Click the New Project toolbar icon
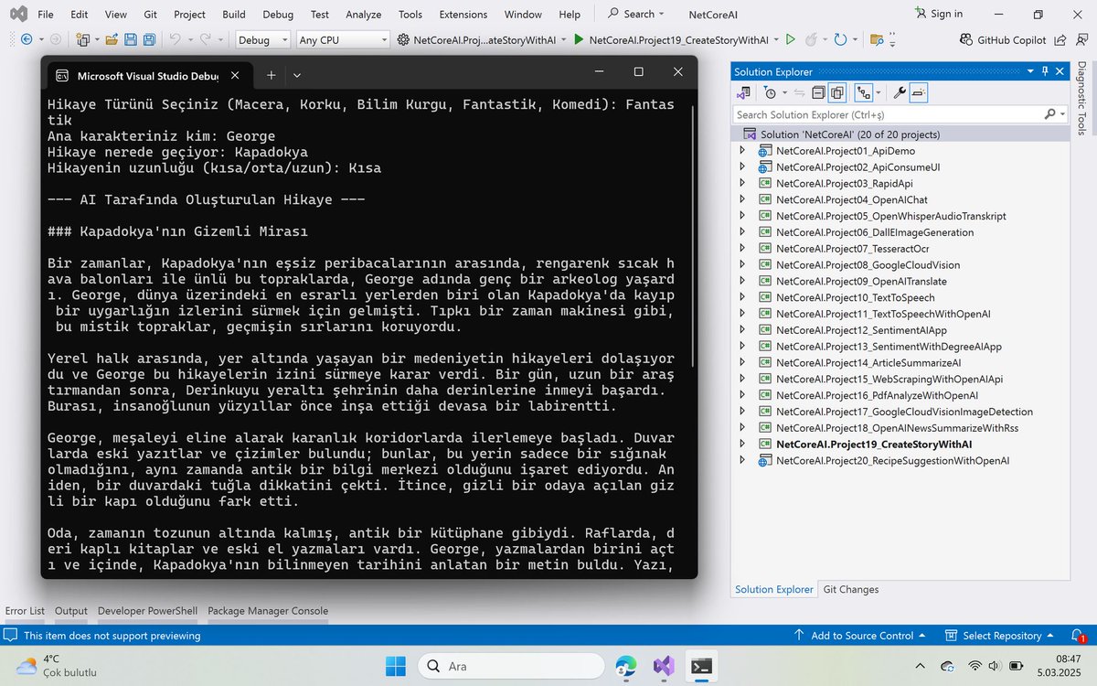This screenshot has width=1097, height=686. [x=82, y=39]
